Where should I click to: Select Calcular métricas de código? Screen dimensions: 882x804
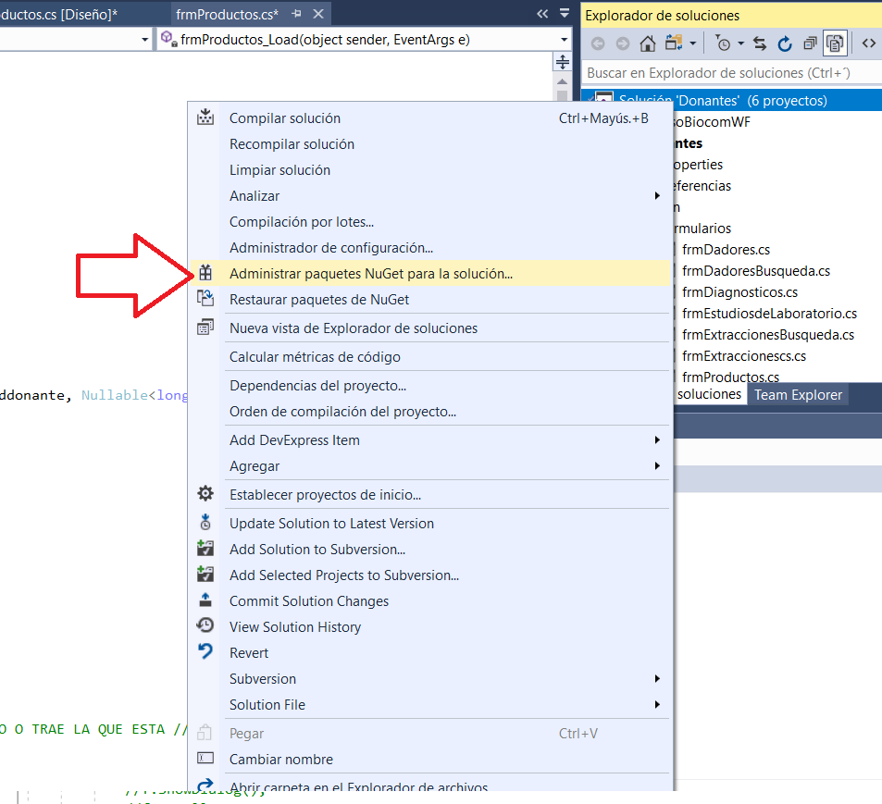point(315,357)
